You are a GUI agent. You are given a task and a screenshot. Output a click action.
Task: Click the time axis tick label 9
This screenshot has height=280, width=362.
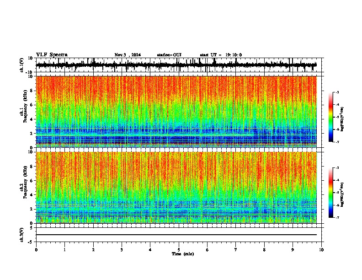pyautogui.click(x=293, y=250)
